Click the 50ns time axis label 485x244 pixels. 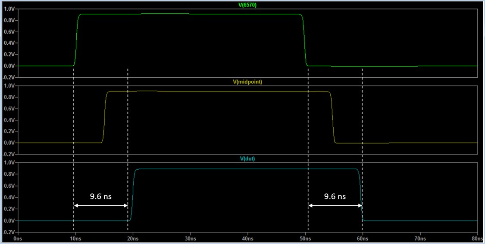tap(305, 238)
